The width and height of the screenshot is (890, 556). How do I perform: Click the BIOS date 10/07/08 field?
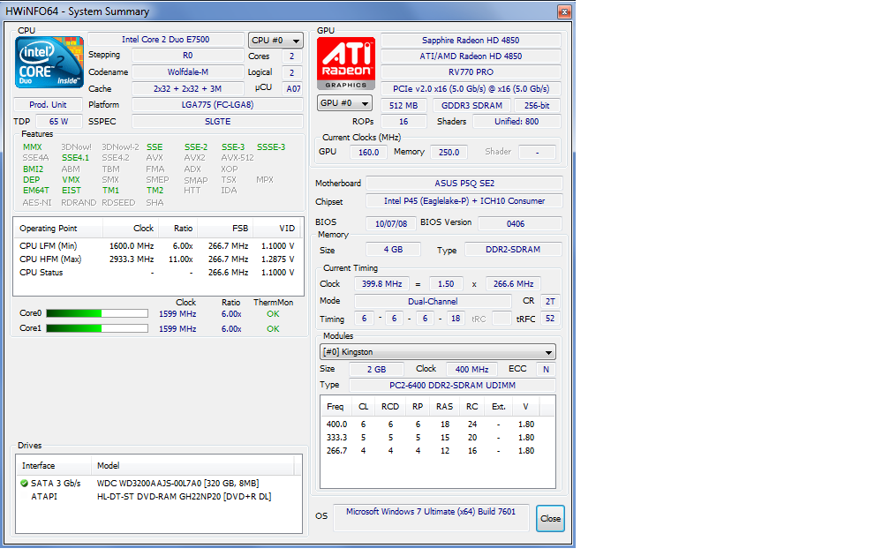coord(390,223)
